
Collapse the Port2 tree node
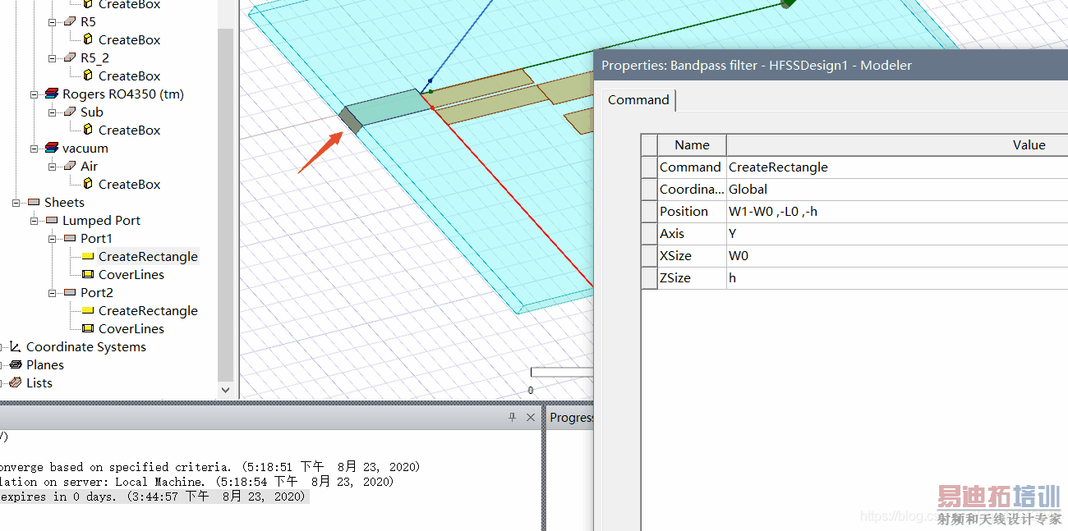pos(53,293)
